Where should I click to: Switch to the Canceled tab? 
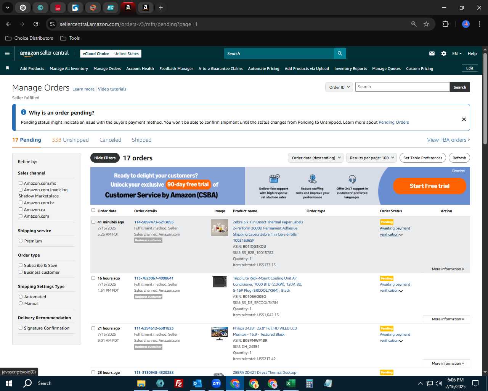tap(110, 140)
